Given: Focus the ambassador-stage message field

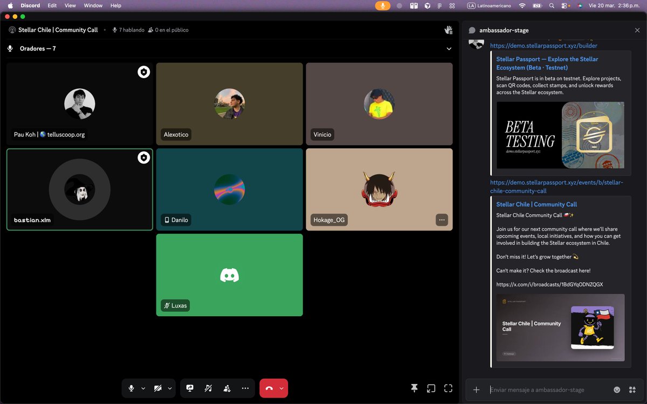Looking at the screenshot, I should click(x=547, y=389).
